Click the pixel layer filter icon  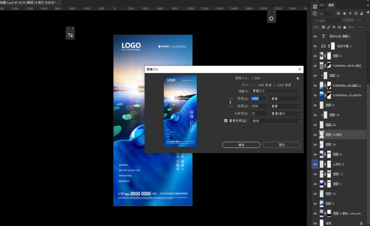[x=338, y=14]
